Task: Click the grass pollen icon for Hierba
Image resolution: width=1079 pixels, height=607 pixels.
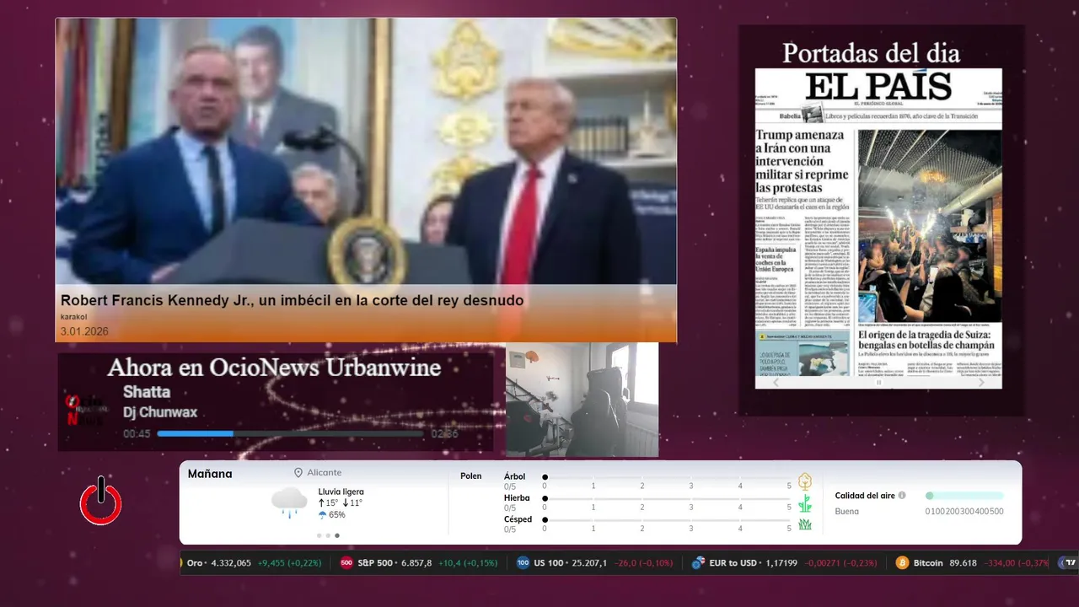Action: (x=805, y=503)
